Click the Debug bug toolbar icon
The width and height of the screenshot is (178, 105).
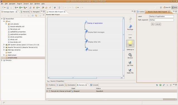16,8
